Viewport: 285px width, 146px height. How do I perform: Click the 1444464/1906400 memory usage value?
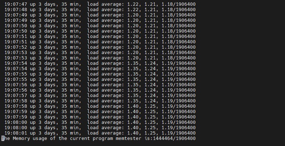175,138
